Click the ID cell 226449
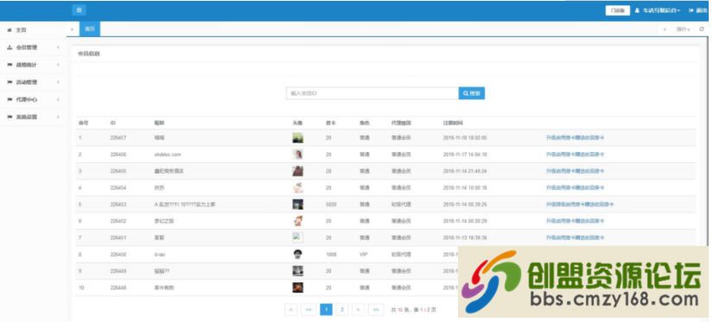The width and height of the screenshot is (713, 322). click(118, 271)
